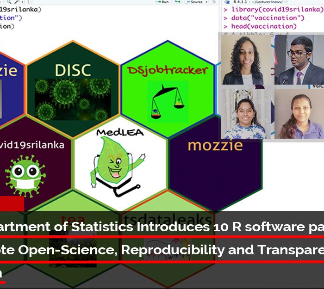Click the purple mozzie hexagon sticker
The height and width of the screenshot is (289, 324).
click(215, 157)
